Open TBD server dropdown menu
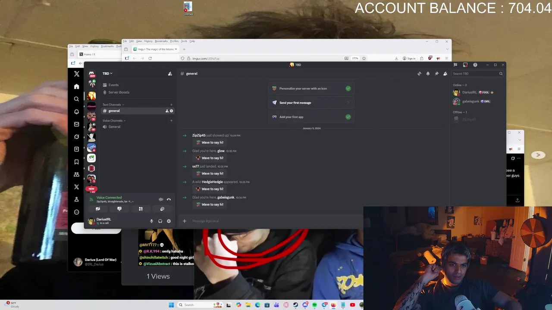Image resolution: width=552 pixels, height=310 pixels. pos(107,74)
